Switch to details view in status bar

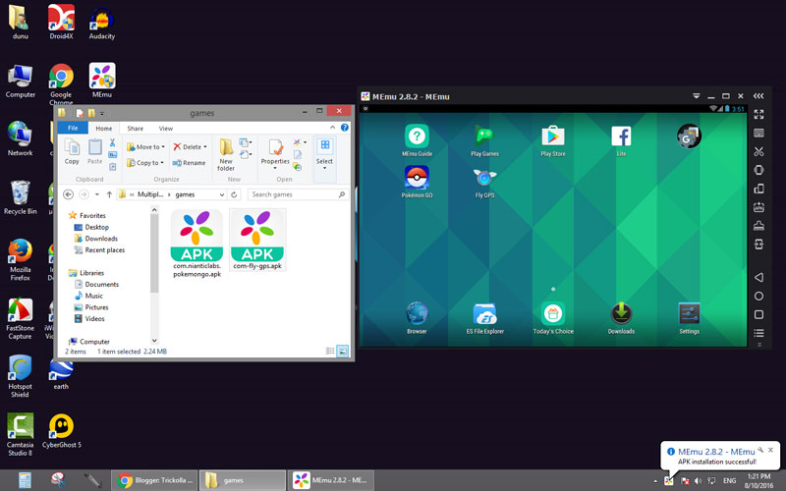pos(330,352)
